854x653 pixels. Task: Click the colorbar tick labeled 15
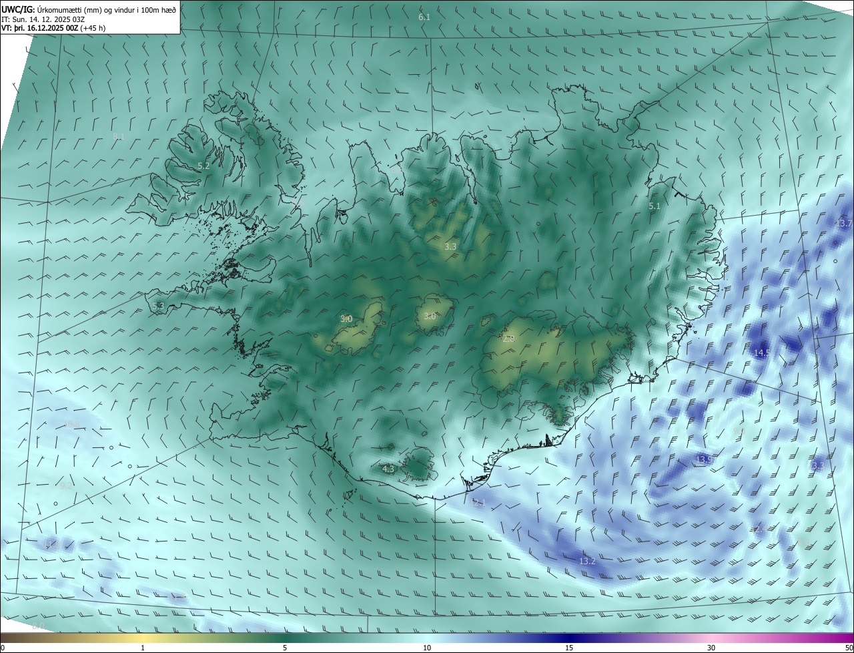coord(569,648)
